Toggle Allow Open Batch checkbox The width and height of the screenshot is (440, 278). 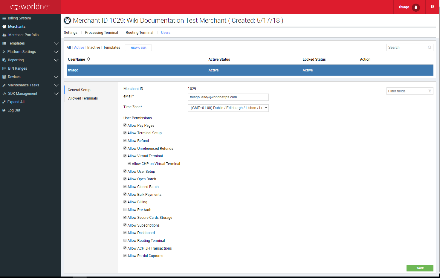pyautogui.click(x=125, y=179)
